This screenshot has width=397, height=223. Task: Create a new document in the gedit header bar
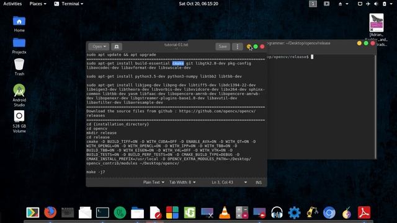117,46
